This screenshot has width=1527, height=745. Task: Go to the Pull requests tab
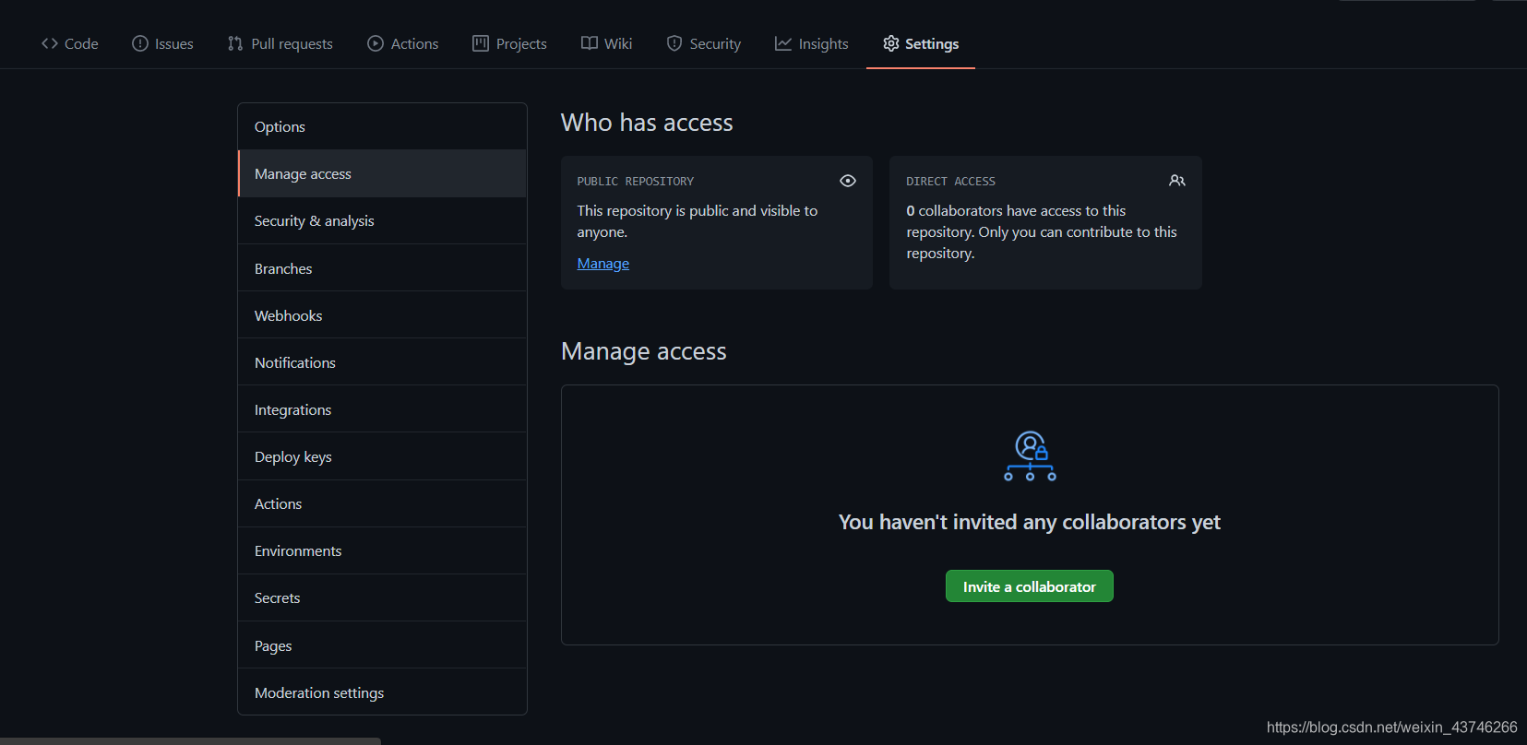(280, 43)
